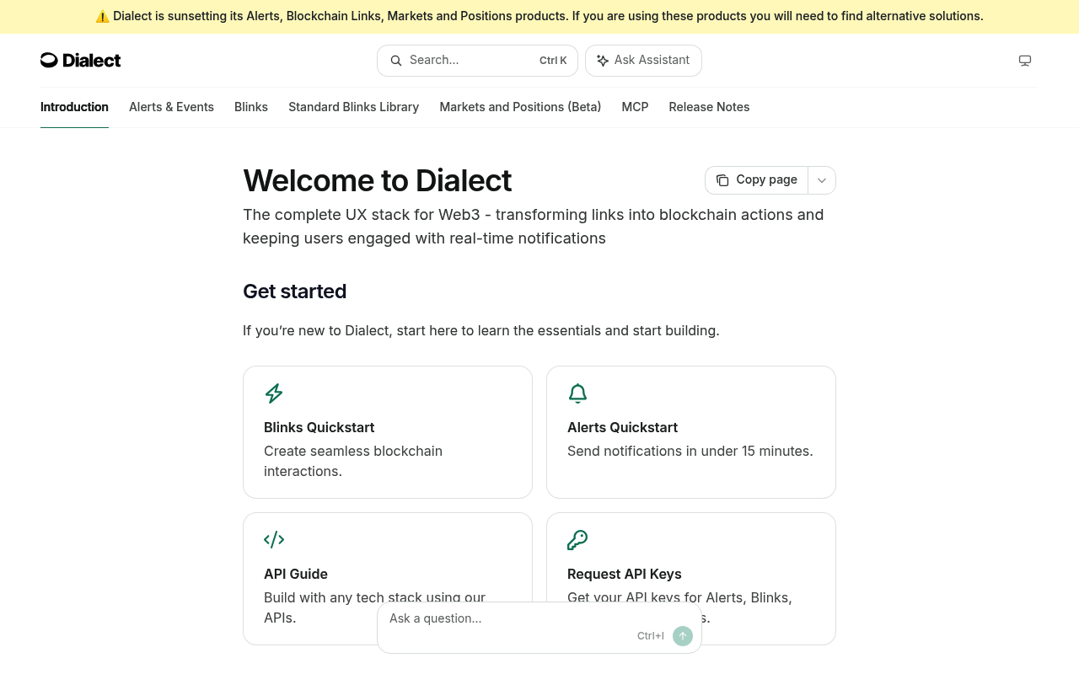Click the key icon for API Keys
This screenshot has width=1079, height=674.
tap(577, 540)
